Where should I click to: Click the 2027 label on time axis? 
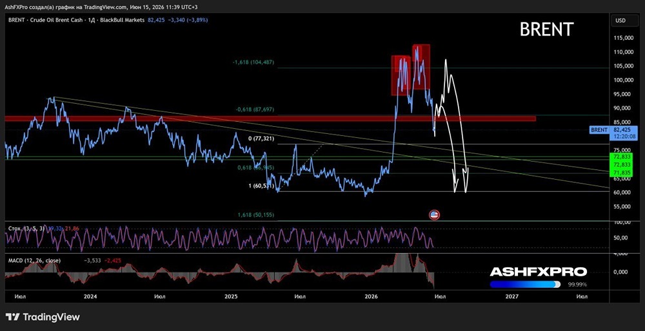tap(511, 296)
